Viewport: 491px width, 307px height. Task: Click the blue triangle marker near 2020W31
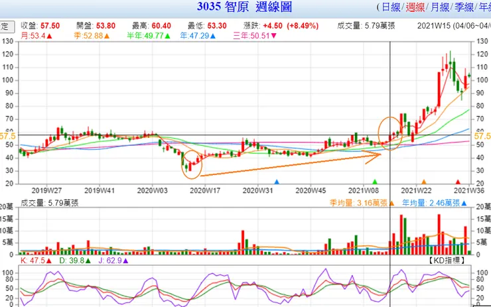277,182
